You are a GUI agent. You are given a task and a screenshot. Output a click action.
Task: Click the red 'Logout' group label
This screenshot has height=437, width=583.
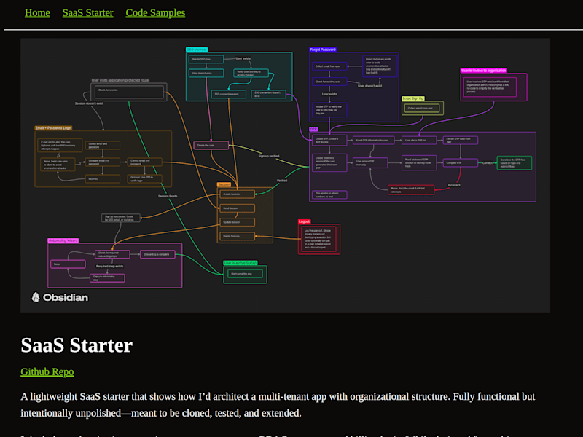[304, 221]
